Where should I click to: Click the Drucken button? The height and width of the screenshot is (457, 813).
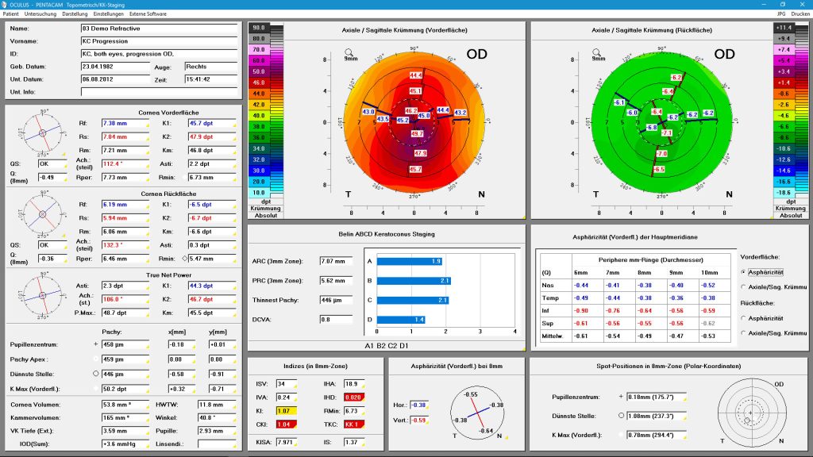[x=800, y=14]
